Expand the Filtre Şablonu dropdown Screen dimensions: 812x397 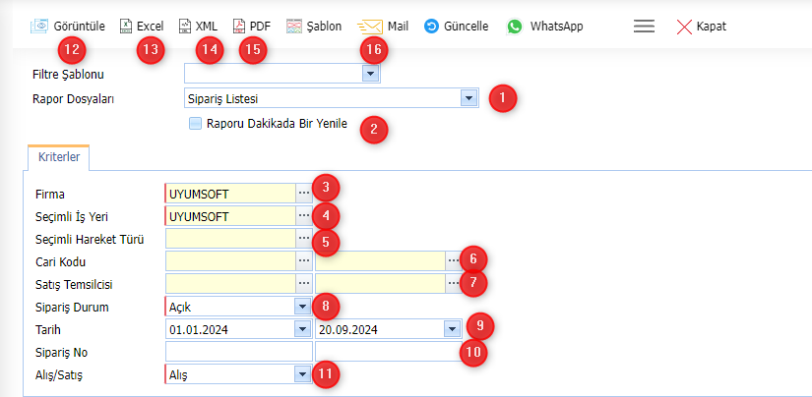370,75
